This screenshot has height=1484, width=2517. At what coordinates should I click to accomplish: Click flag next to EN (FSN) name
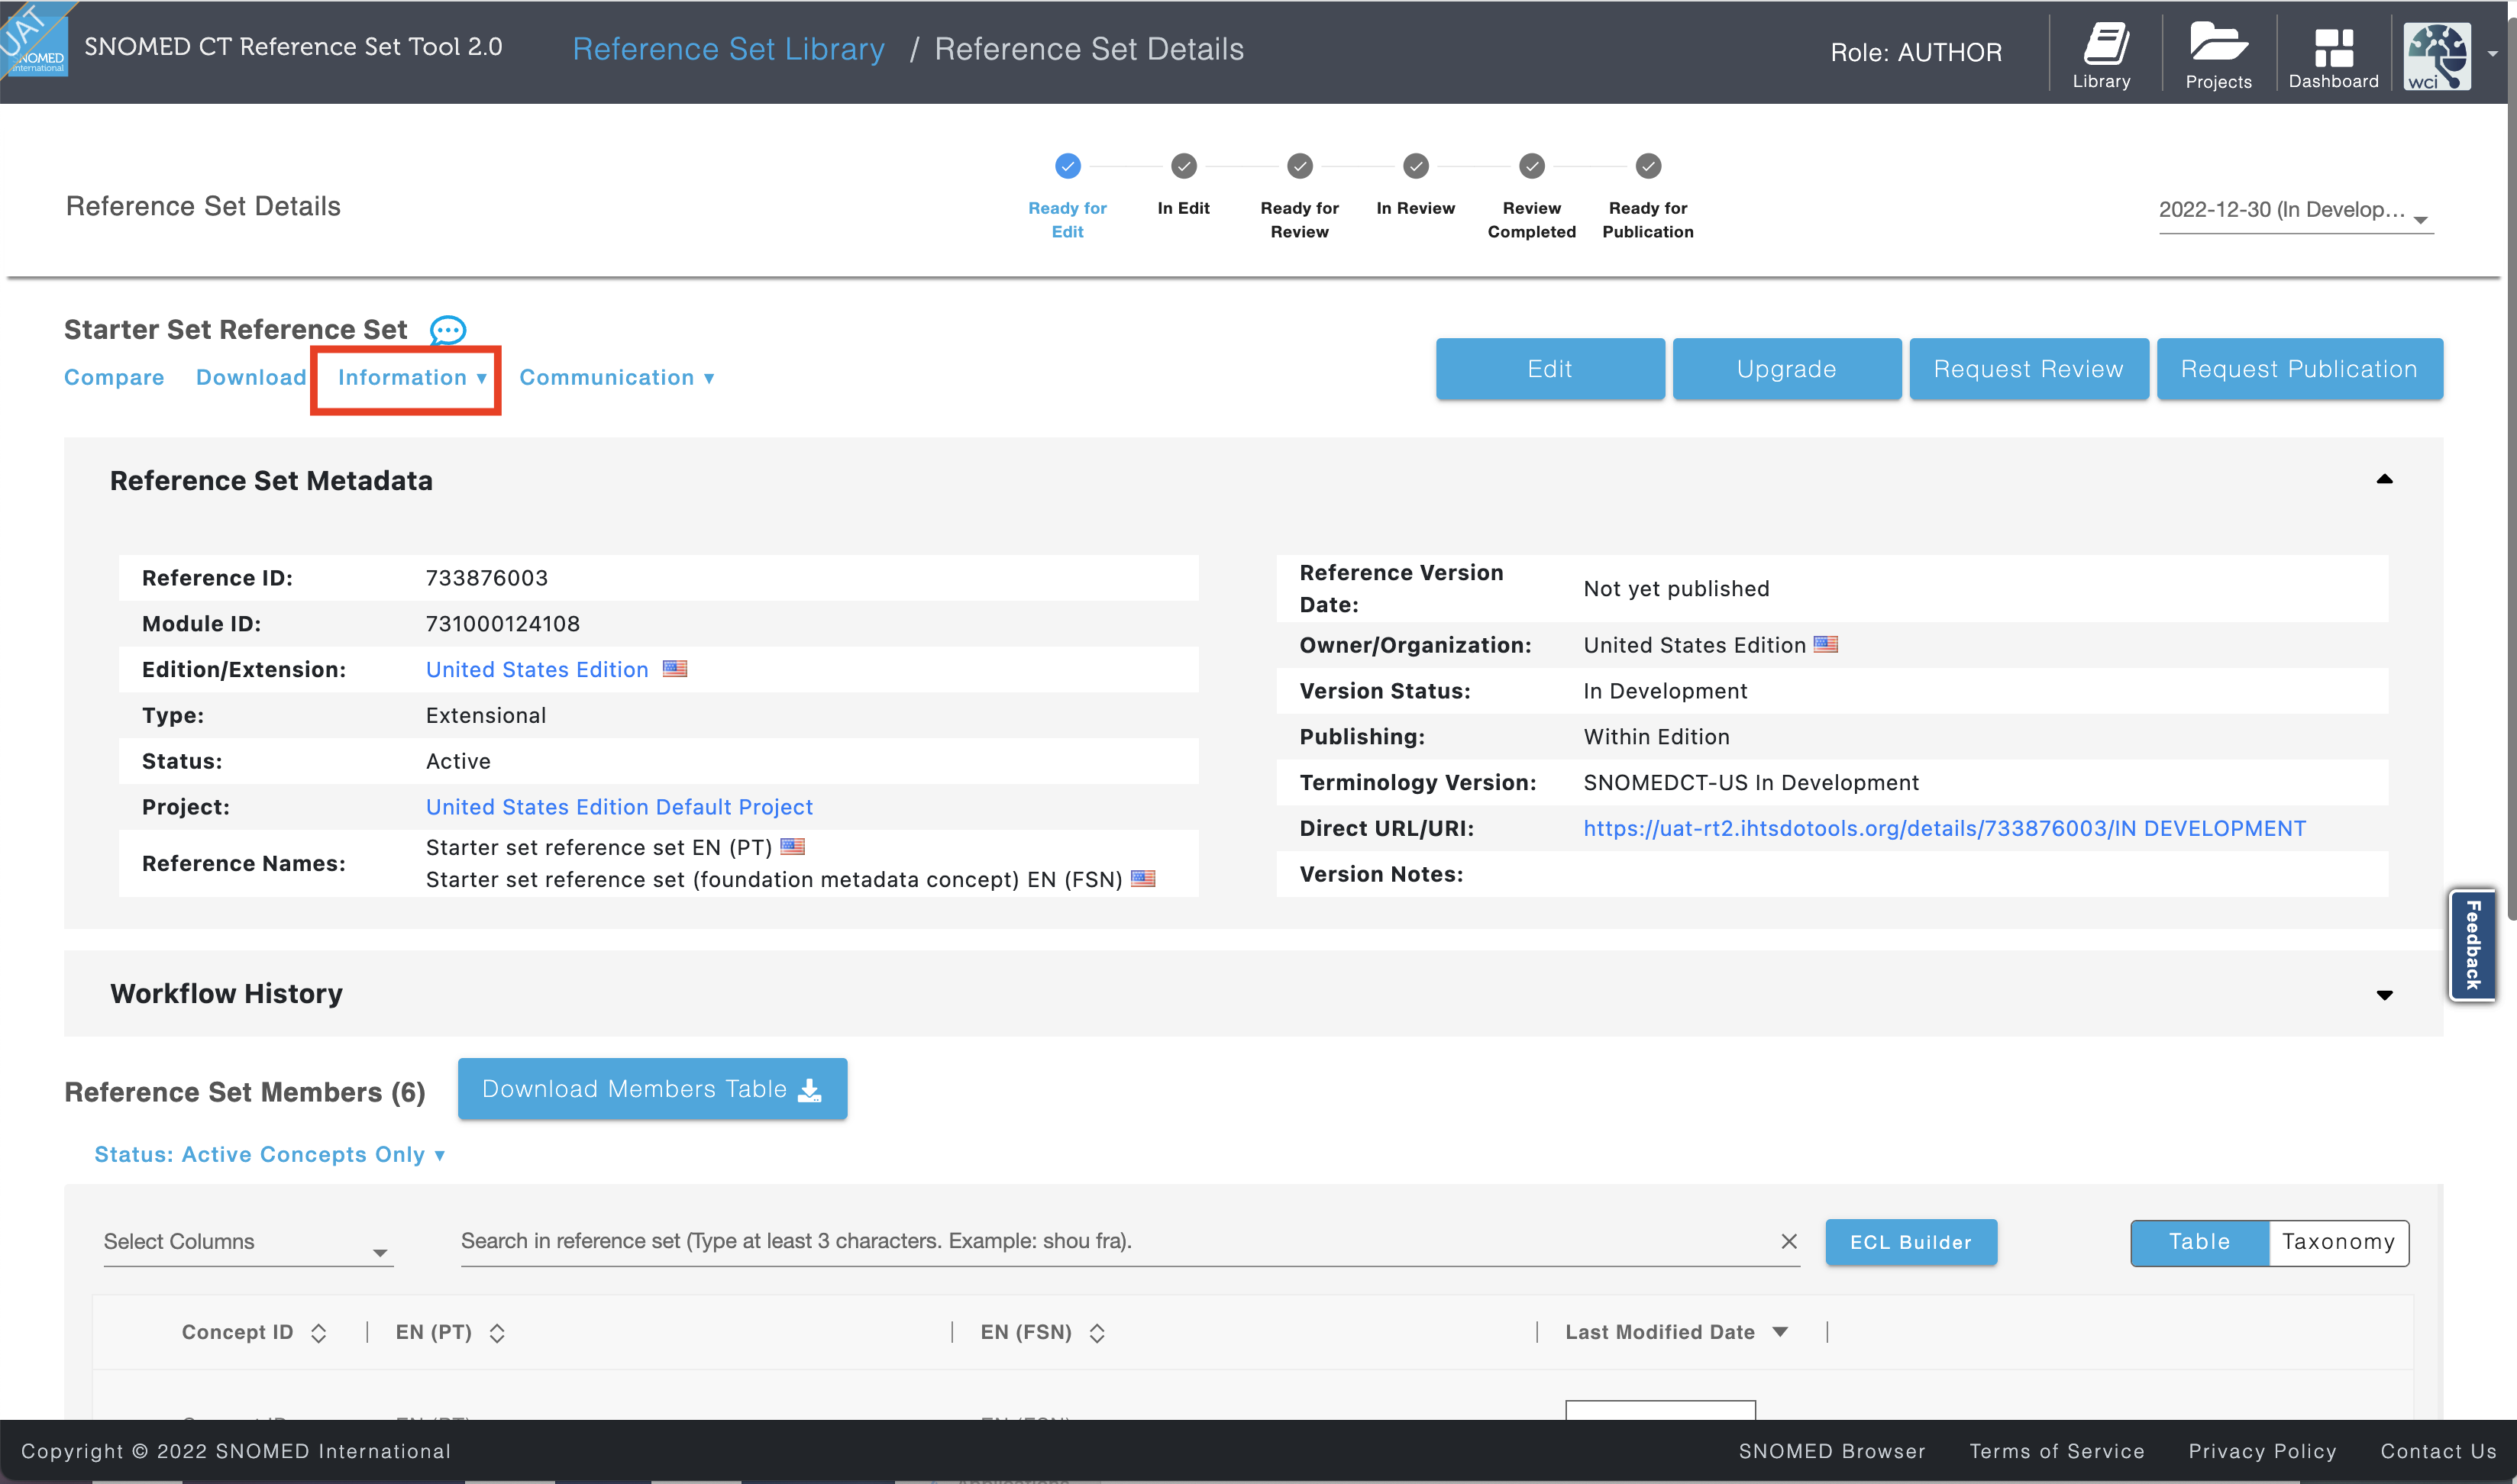[1142, 878]
